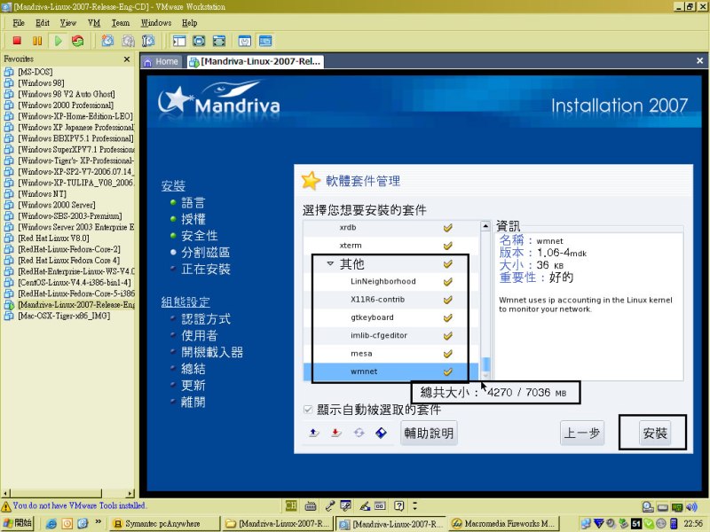Image resolution: width=710 pixels, height=532 pixels.
Task: Click the greyed circular-arrows refresh icon
Action: [x=359, y=433]
